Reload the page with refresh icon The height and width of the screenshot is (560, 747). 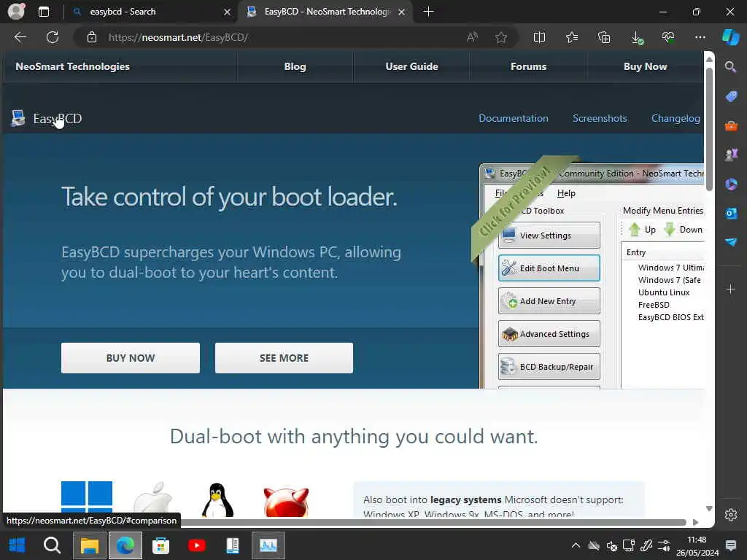tap(53, 37)
